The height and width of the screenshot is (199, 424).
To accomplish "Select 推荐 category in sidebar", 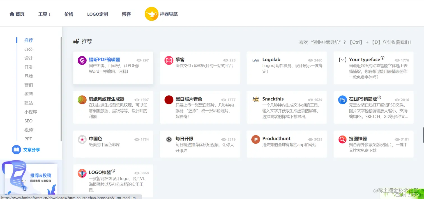I will [x=29, y=40].
